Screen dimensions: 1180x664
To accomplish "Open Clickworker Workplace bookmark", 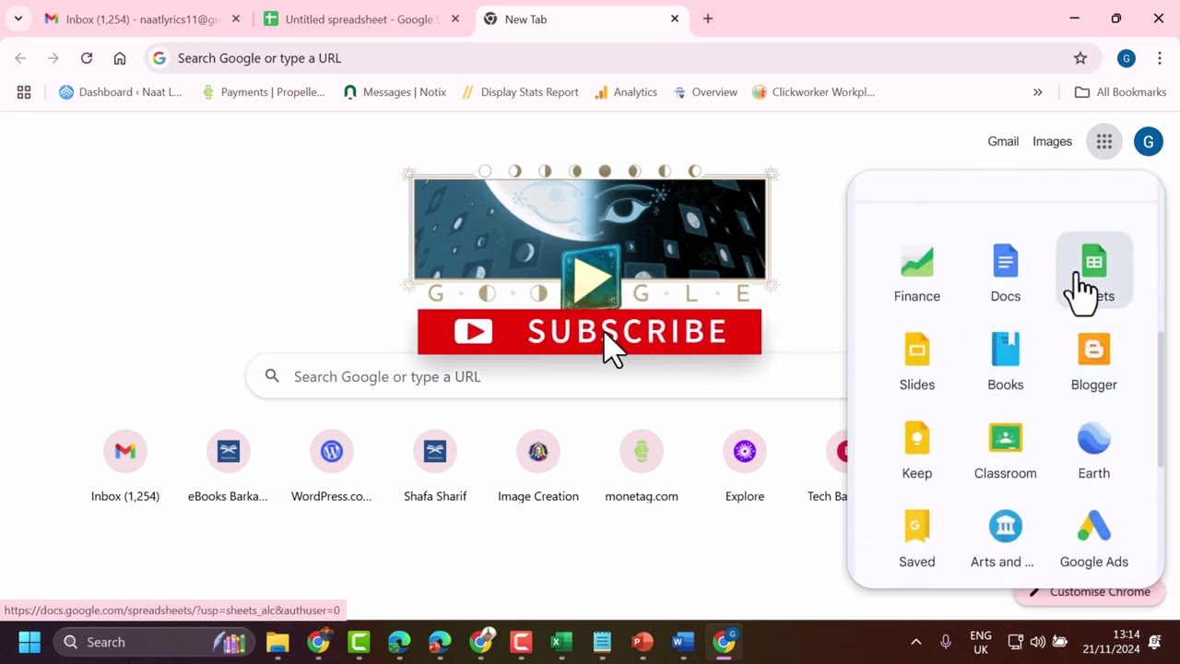I will tap(814, 92).
